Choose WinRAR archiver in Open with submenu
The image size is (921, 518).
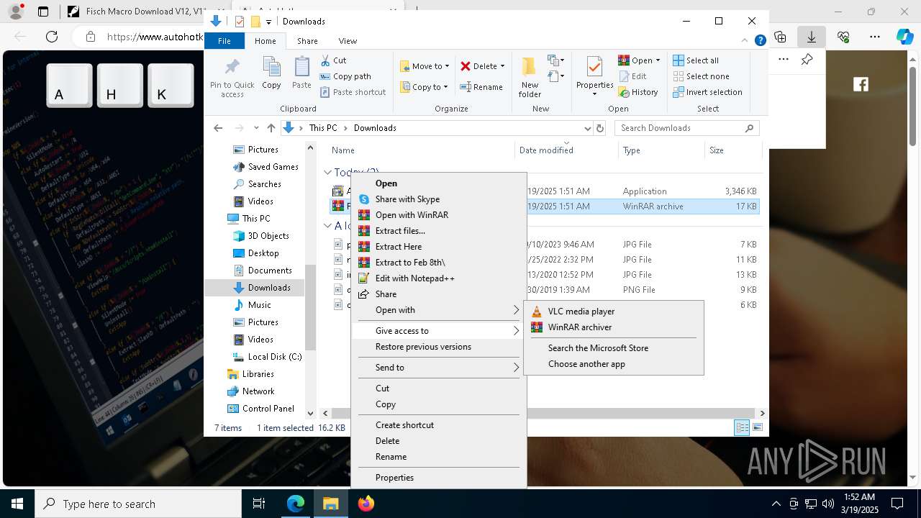point(614,327)
